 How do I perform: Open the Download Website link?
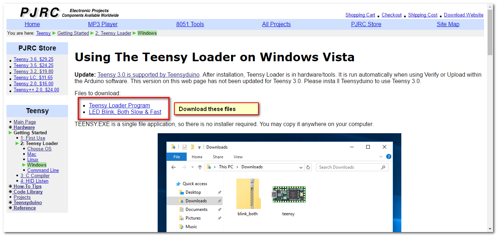464,15
